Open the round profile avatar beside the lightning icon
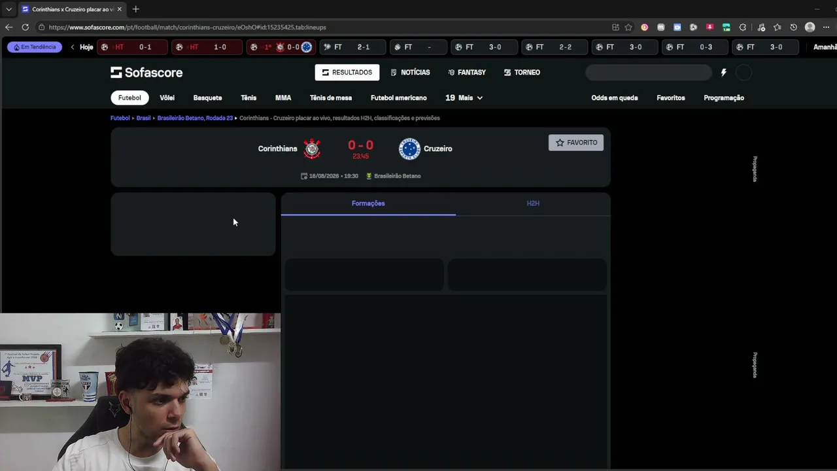 (743, 73)
